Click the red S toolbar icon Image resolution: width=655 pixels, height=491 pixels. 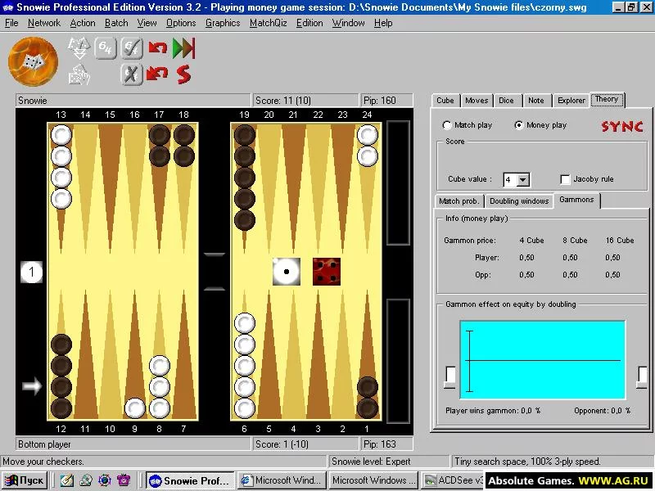(183, 74)
